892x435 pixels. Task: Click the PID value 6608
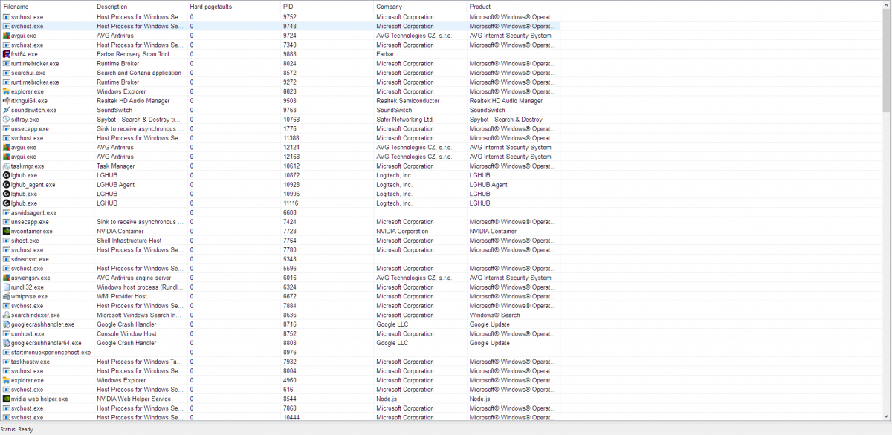click(x=290, y=212)
